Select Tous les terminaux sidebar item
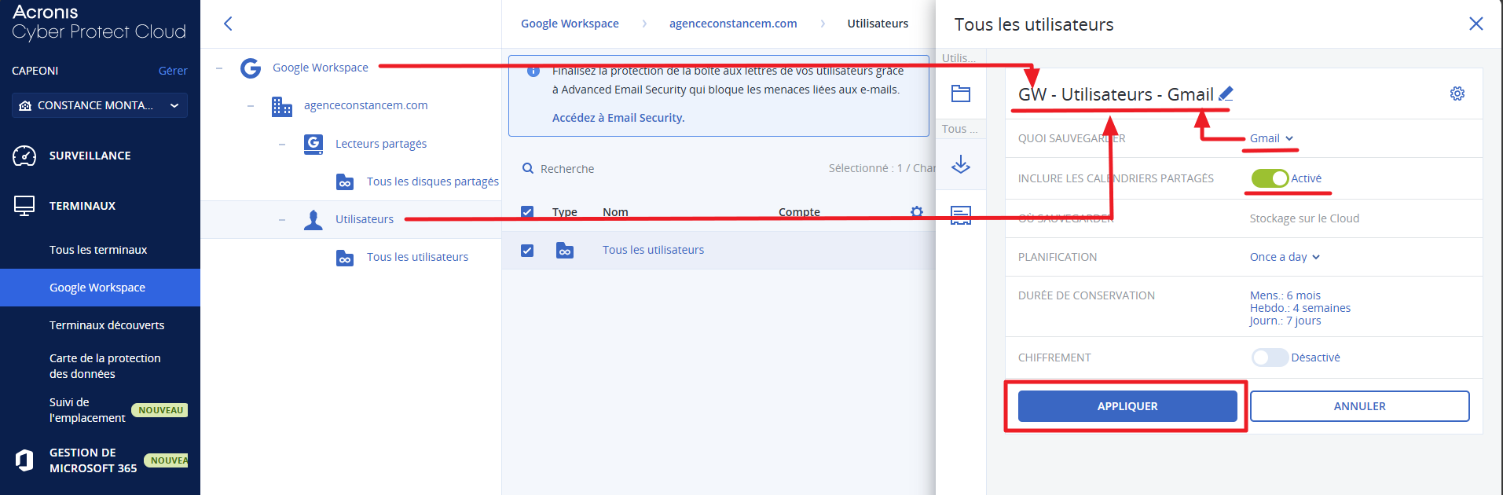This screenshot has height=495, width=1503. point(98,250)
